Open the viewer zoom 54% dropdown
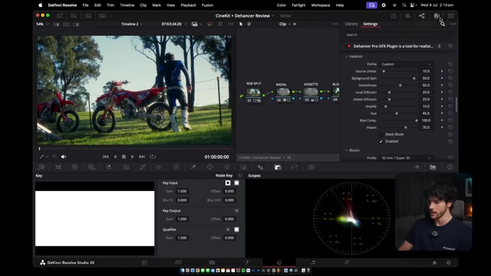 click(x=43, y=24)
